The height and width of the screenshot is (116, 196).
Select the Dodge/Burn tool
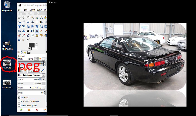click(28, 40)
